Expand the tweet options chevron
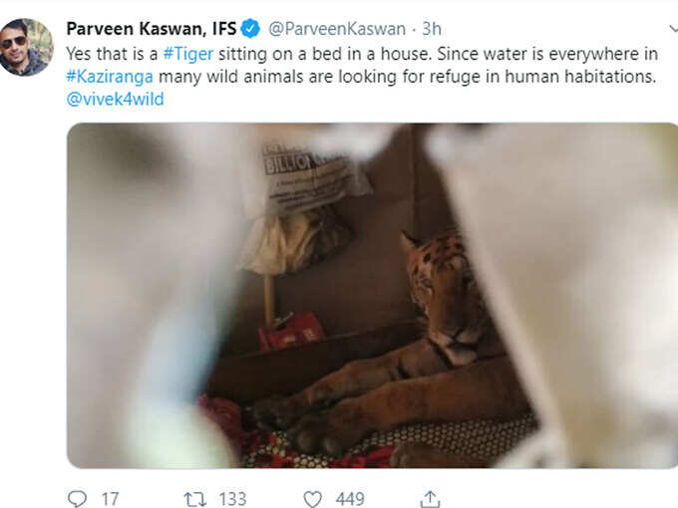The image size is (678, 508). (673, 29)
